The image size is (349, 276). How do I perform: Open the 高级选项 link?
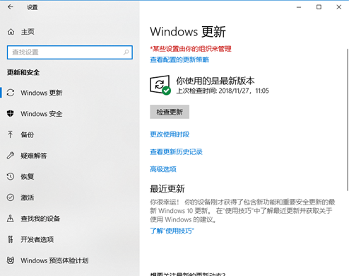(163, 169)
